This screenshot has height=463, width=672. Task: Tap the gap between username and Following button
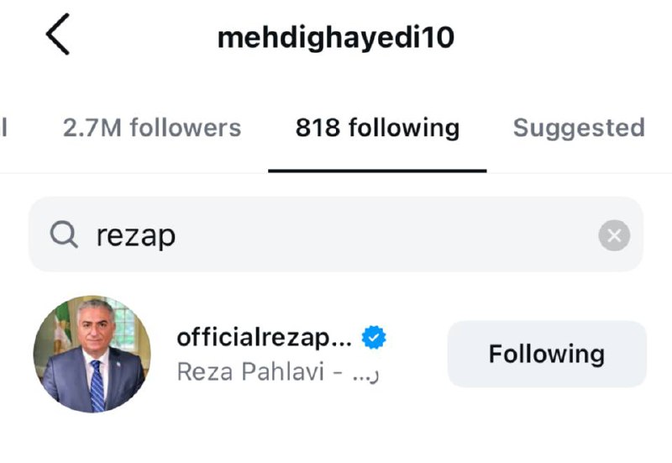[x=417, y=354]
